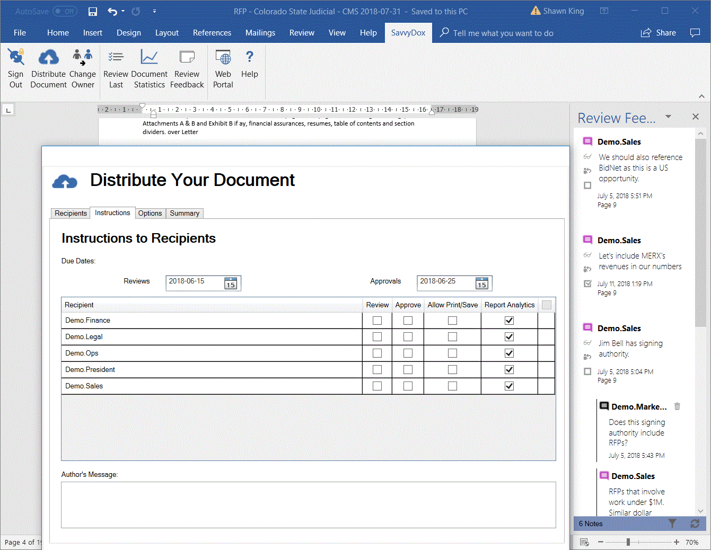Screen dimensions: 711x550
Task: Check the Jim Bell comment checkbox
Action: pyautogui.click(x=587, y=371)
